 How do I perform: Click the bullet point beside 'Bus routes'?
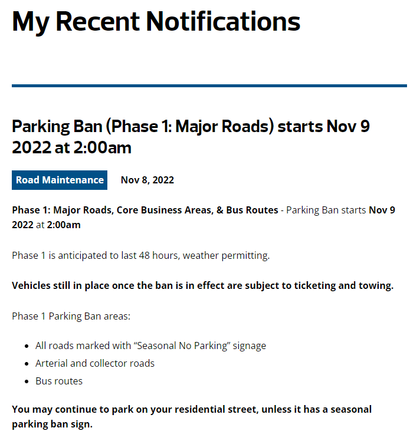tap(27, 381)
